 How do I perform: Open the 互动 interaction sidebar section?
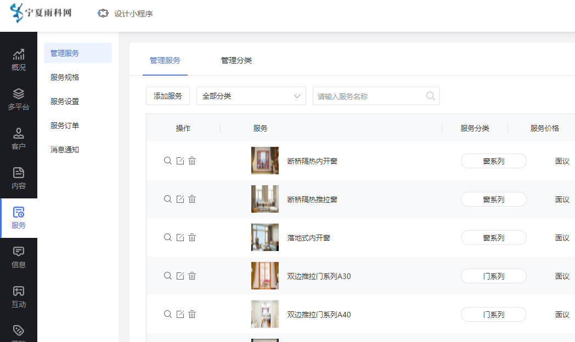tap(18, 297)
